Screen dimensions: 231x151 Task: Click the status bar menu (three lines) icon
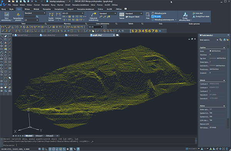(227, 149)
